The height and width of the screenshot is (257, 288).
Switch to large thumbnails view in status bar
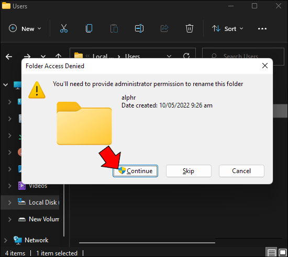(x=282, y=252)
